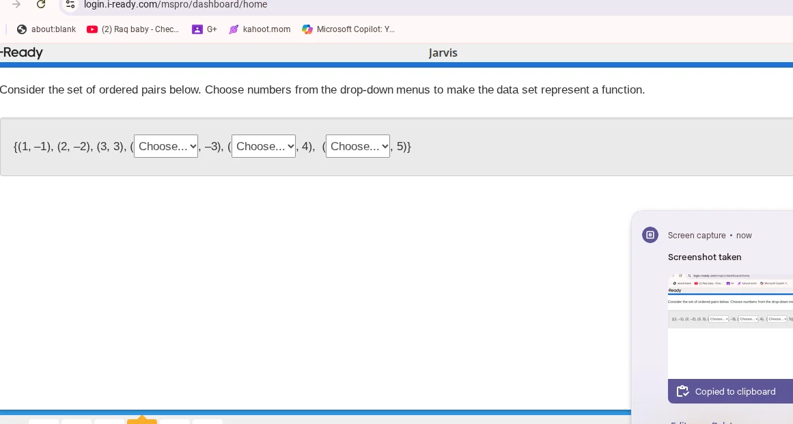This screenshot has height=424, width=793.
Task: Open the third Choose... dropdown menu
Action: 358,146
